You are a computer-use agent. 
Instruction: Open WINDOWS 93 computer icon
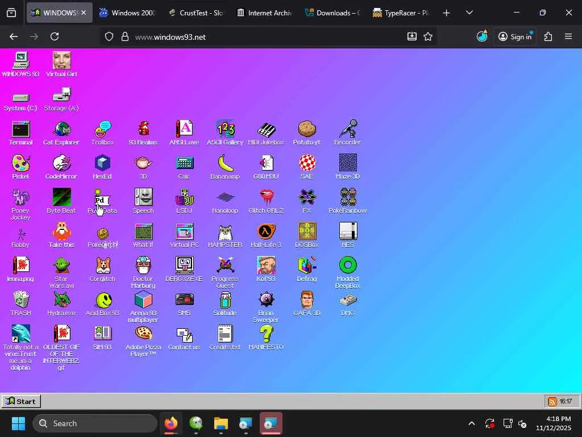click(x=21, y=65)
